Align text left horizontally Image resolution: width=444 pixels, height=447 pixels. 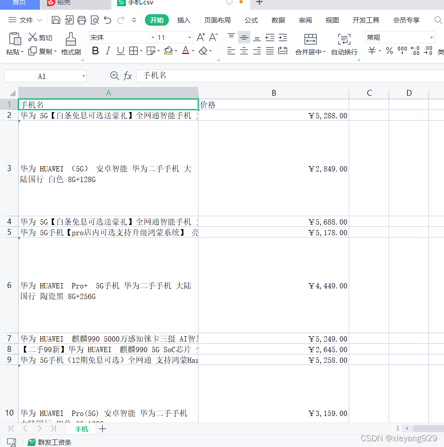click(231, 51)
